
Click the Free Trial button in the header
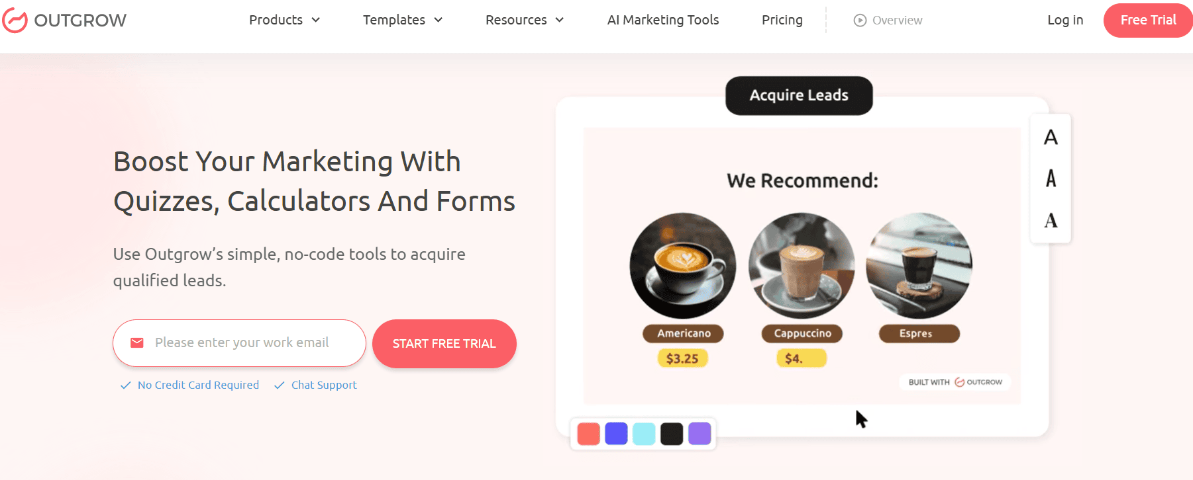coord(1148,20)
